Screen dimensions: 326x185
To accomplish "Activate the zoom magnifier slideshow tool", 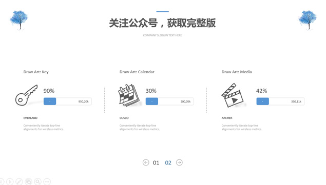I will tap(37, 182).
